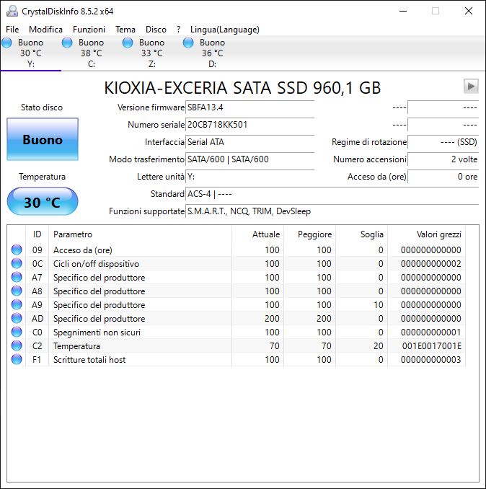Image resolution: width=486 pixels, height=489 pixels.
Task: Click the blue status orb for drive D:
Action: point(188,43)
